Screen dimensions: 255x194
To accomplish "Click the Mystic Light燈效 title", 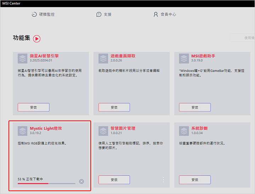I will point(46,128).
